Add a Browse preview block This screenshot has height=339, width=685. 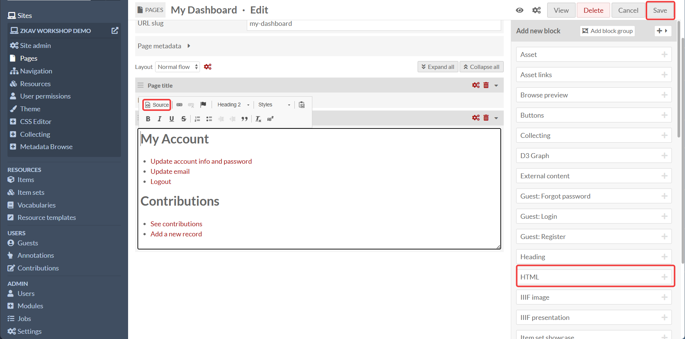click(594, 95)
